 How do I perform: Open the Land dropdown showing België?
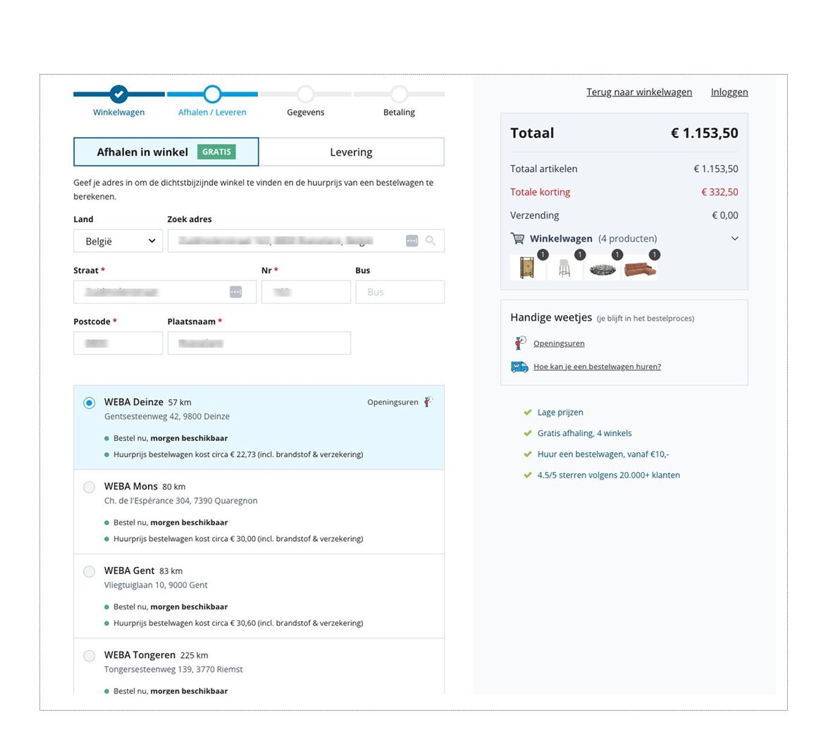(x=118, y=241)
